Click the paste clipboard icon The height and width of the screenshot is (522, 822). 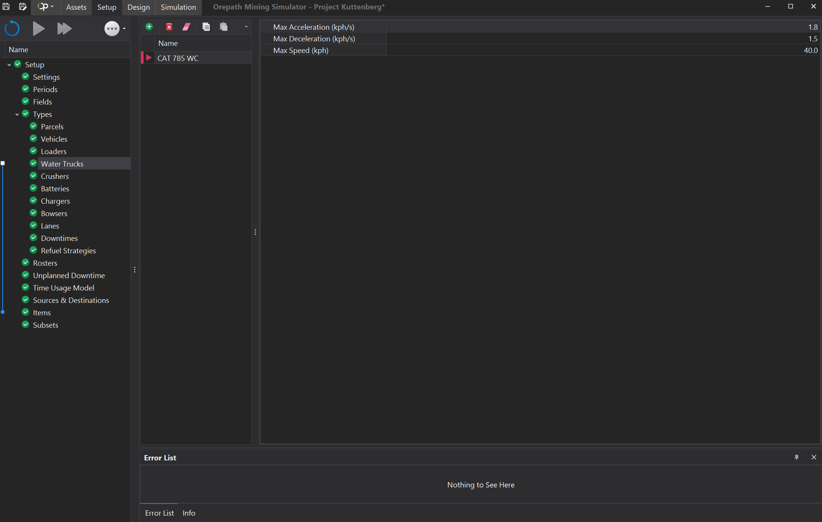224,27
